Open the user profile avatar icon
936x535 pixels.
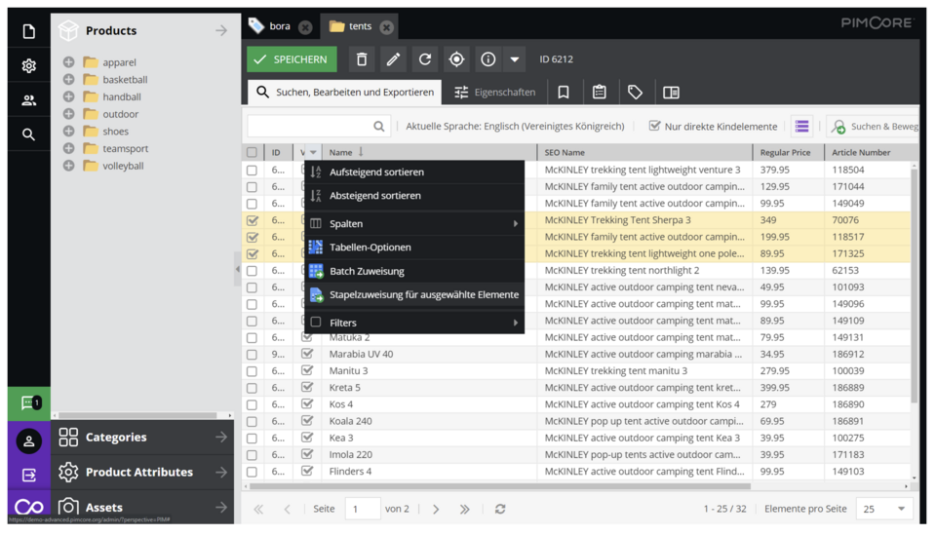(x=28, y=441)
